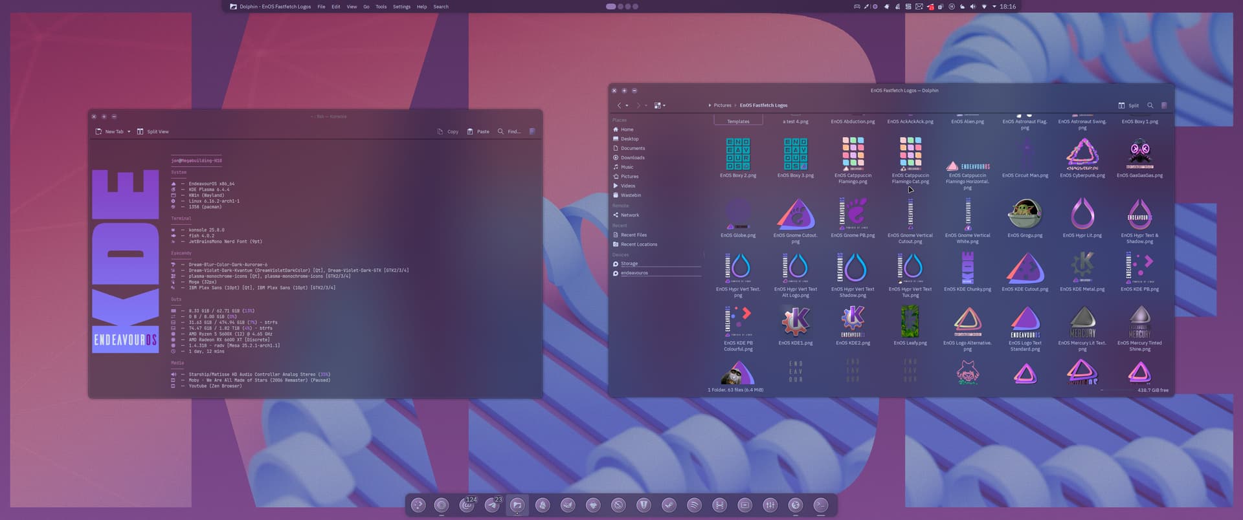Select EnOS KDE Chunky.png file
The image size is (1243, 520).
click(967, 272)
